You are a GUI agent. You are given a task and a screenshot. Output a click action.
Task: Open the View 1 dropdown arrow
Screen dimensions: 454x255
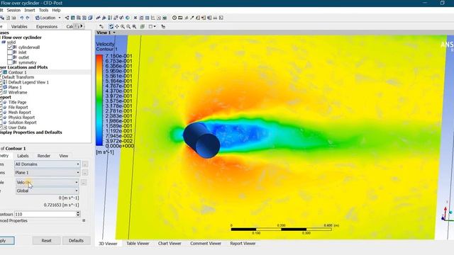[x=114, y=33]
